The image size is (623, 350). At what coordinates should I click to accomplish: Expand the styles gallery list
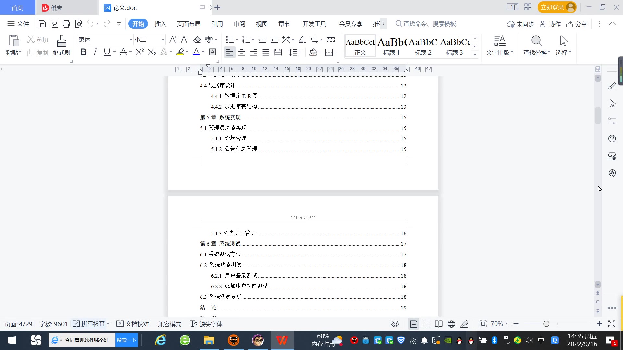coord(475,54)
